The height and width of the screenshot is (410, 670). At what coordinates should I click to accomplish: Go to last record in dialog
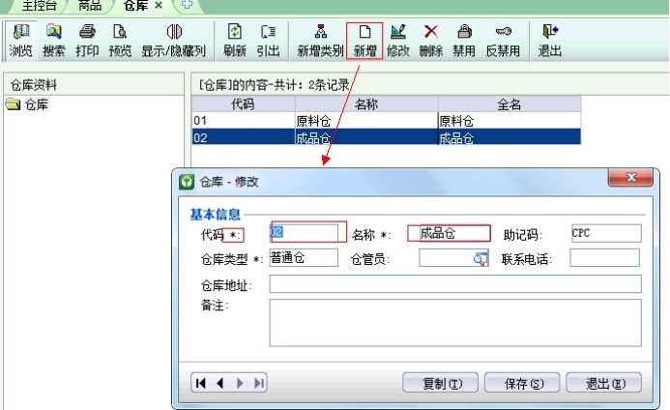(258, 383)
